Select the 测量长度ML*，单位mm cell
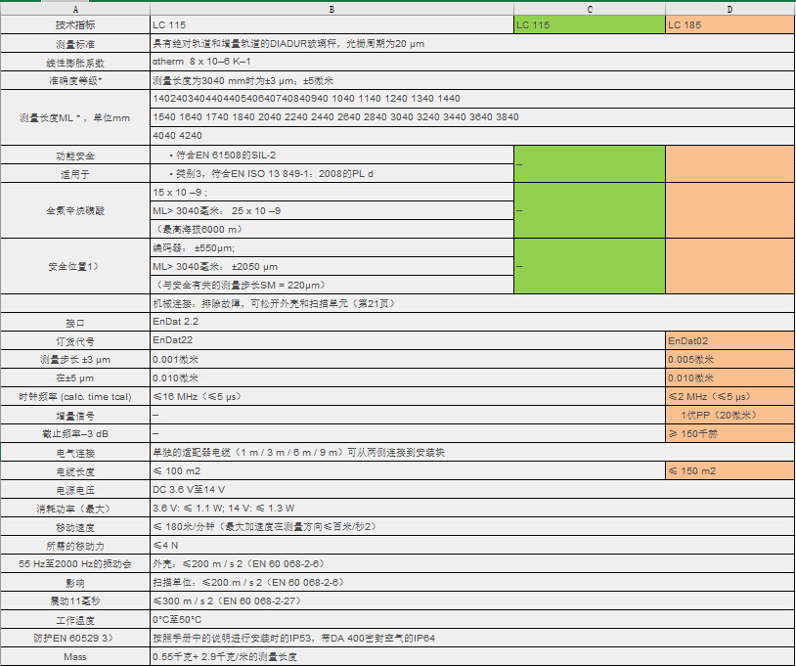 tap(75, 117)
